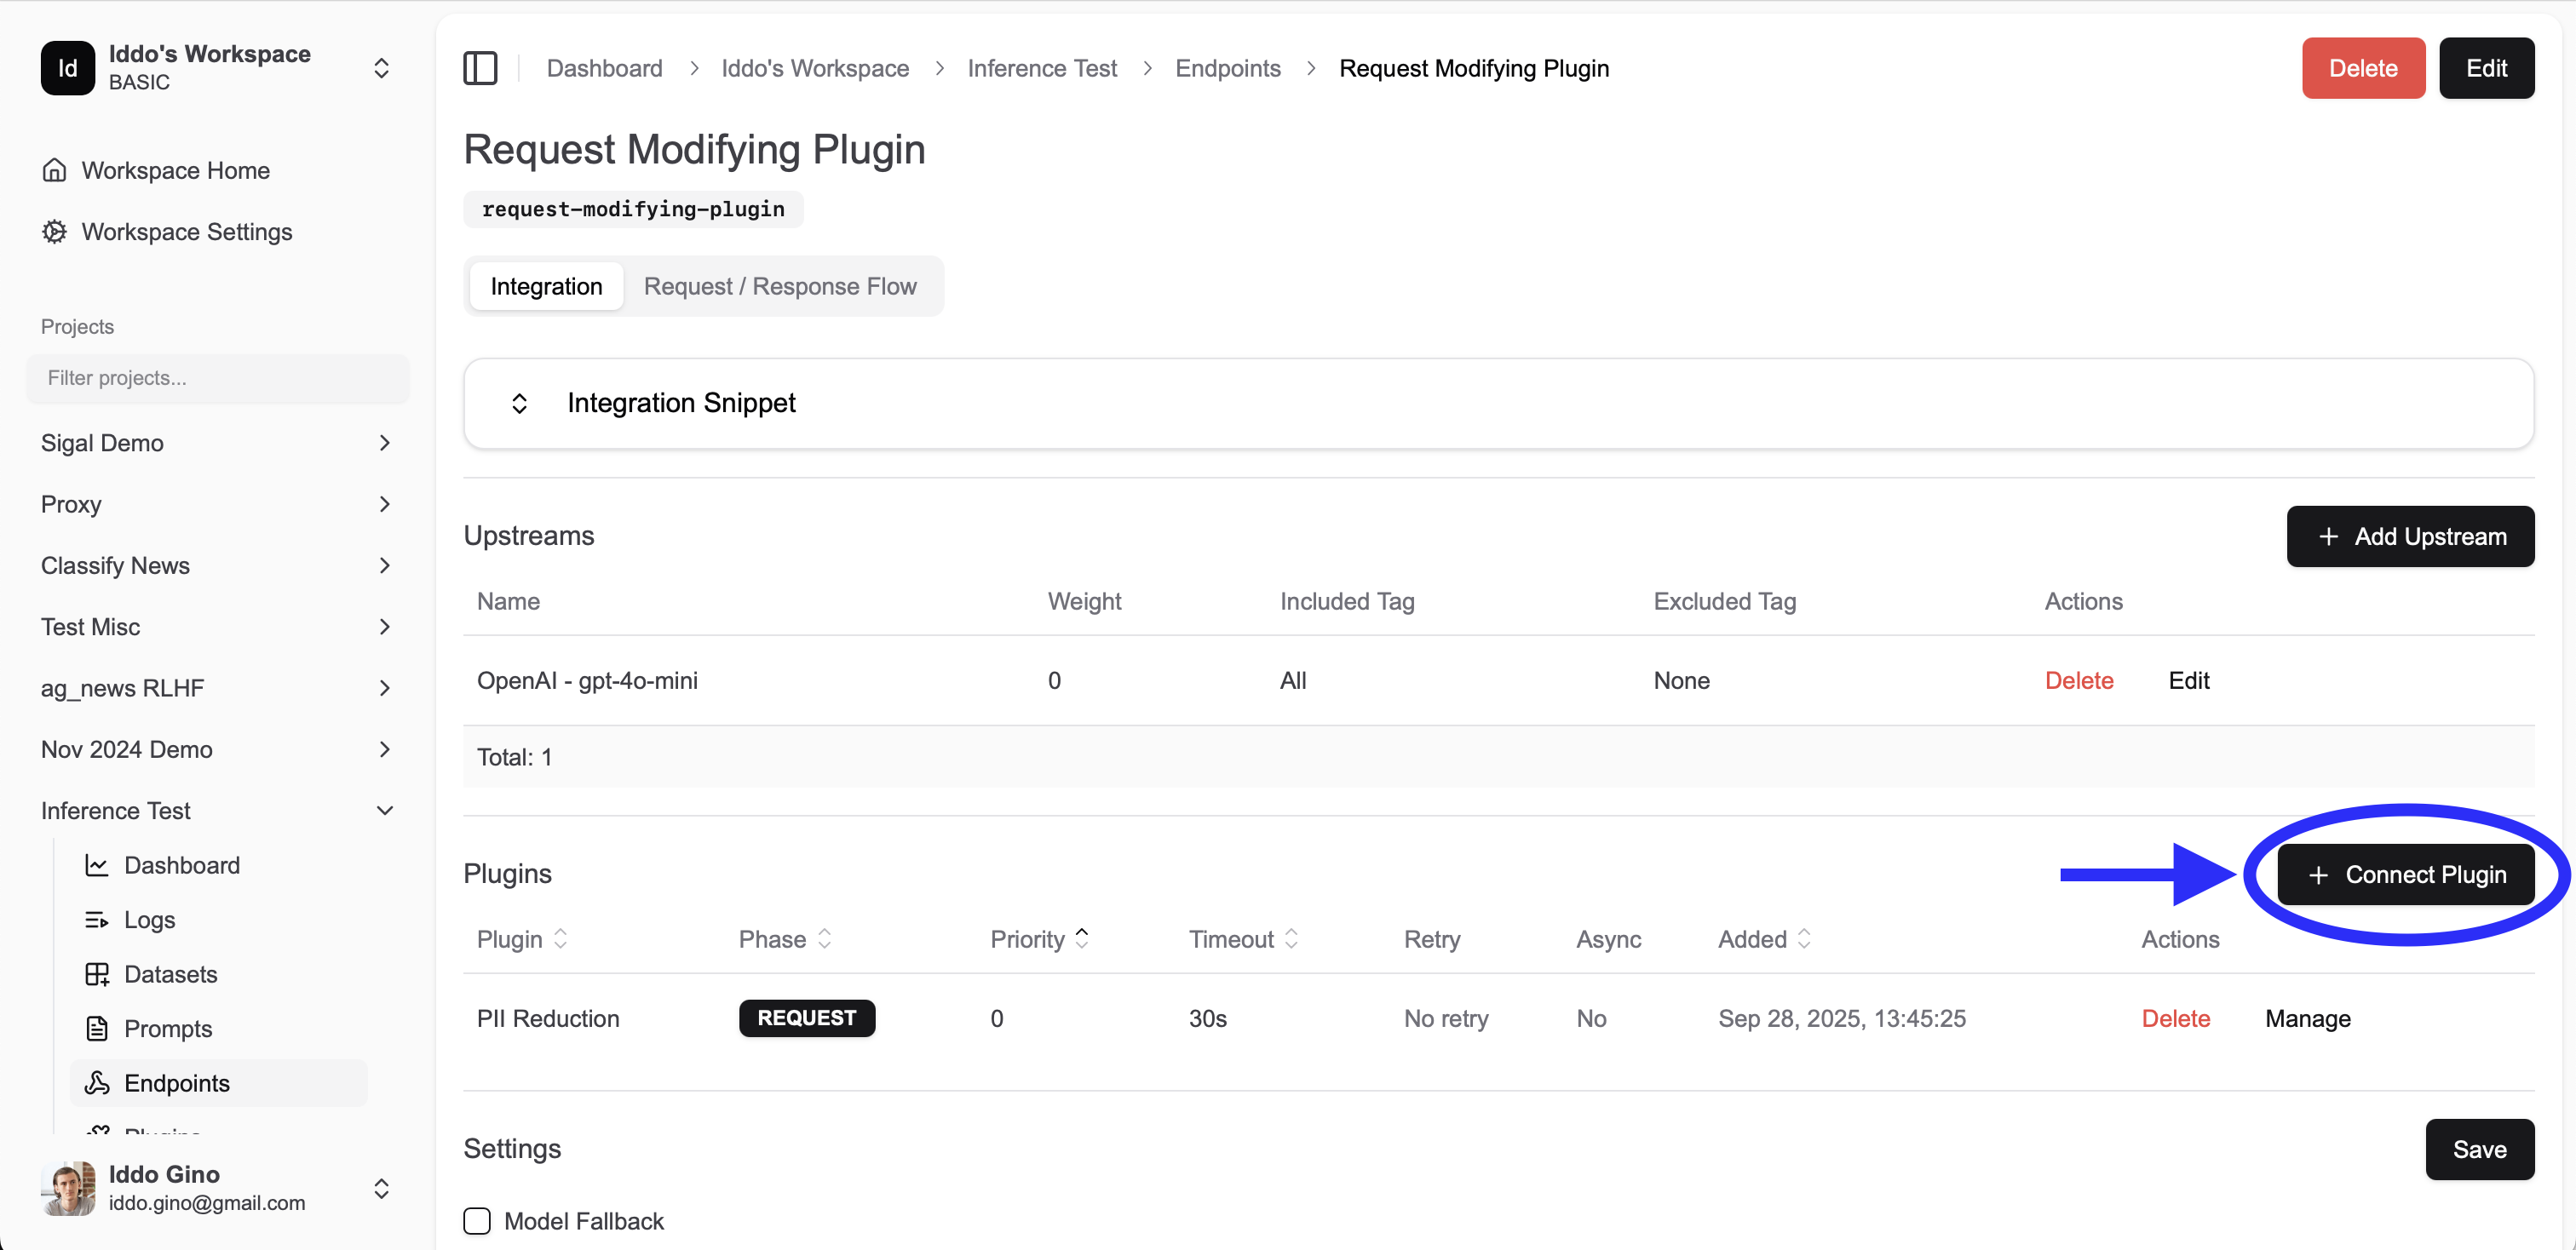Navigate to Endpoints breadcrumb item
The image size is (2576, 1250).
[1227, 68]
